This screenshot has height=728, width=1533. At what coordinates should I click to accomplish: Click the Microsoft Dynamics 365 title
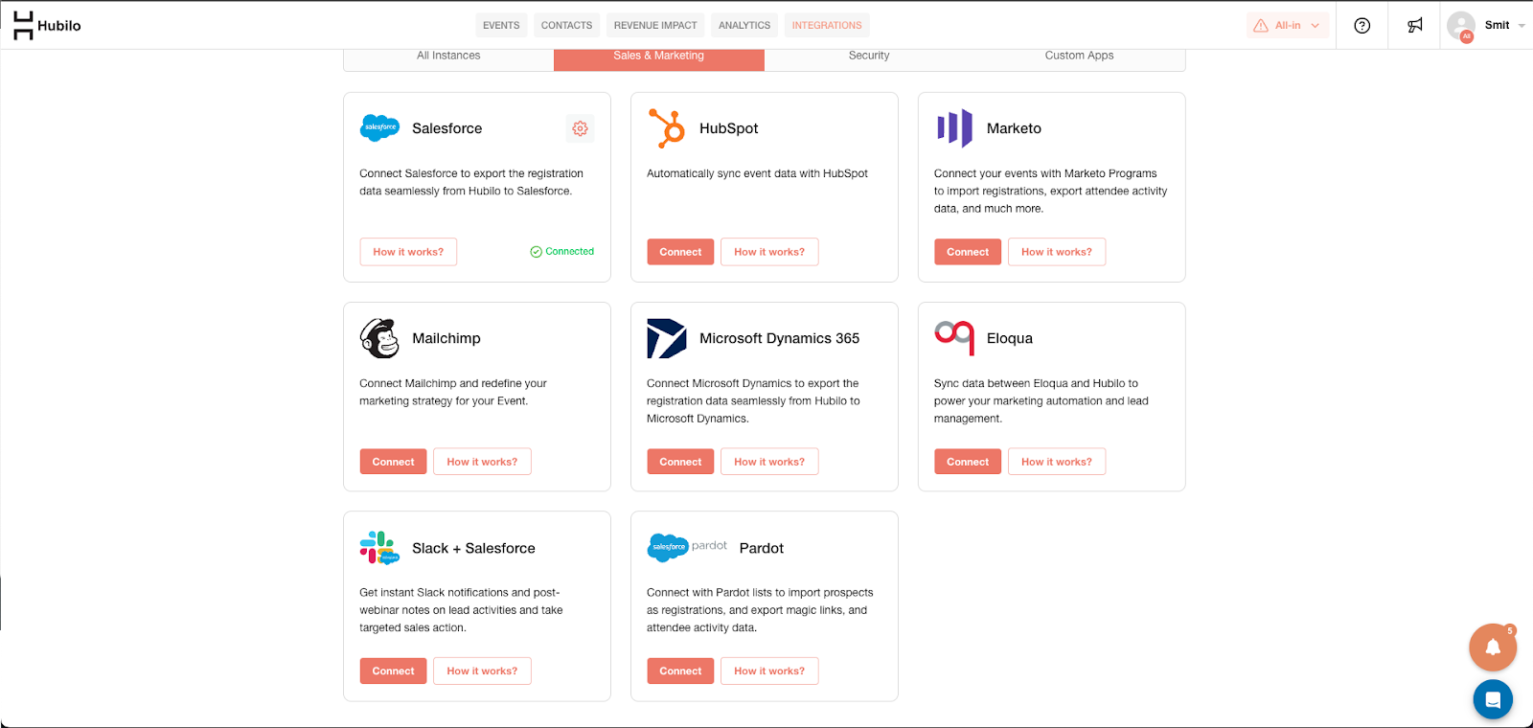click(x=779, y=338)
